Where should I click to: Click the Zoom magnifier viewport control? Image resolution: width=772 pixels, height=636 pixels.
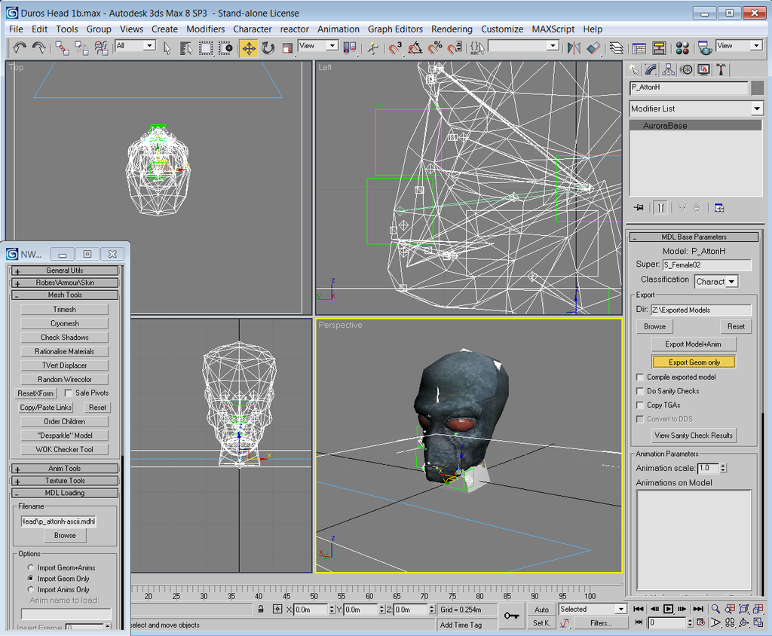point(716,609)
